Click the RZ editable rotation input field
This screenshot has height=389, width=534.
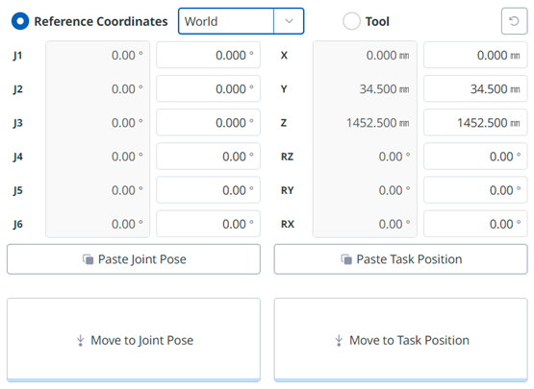[475, 157]
